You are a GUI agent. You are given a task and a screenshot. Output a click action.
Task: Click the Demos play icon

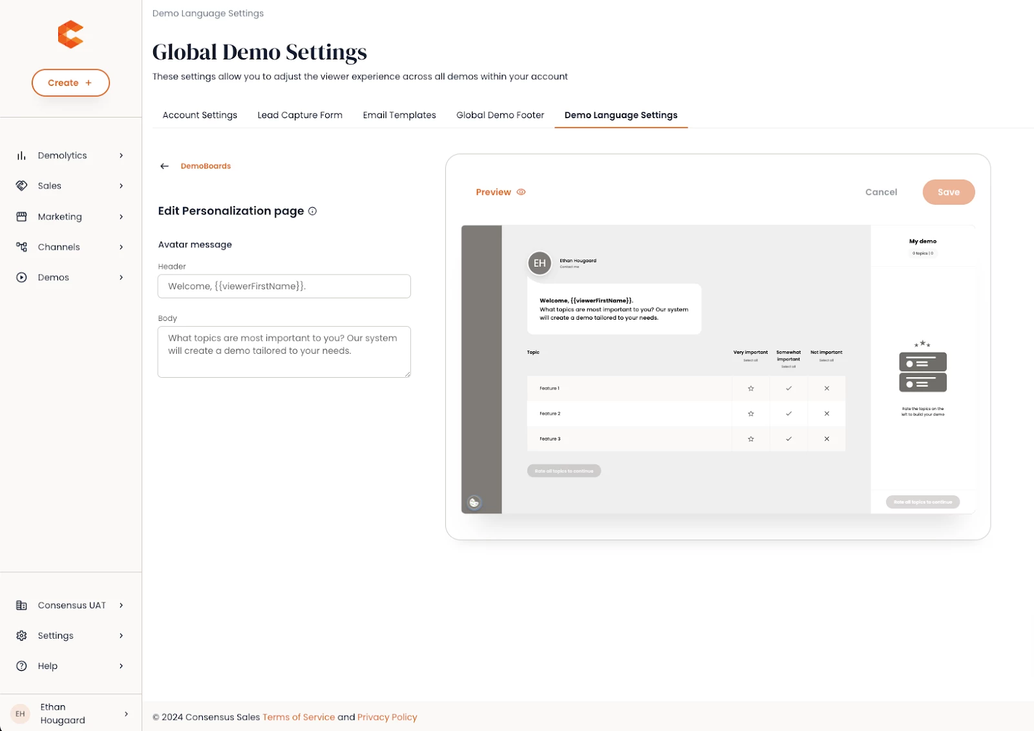click(x=21, y=278)
